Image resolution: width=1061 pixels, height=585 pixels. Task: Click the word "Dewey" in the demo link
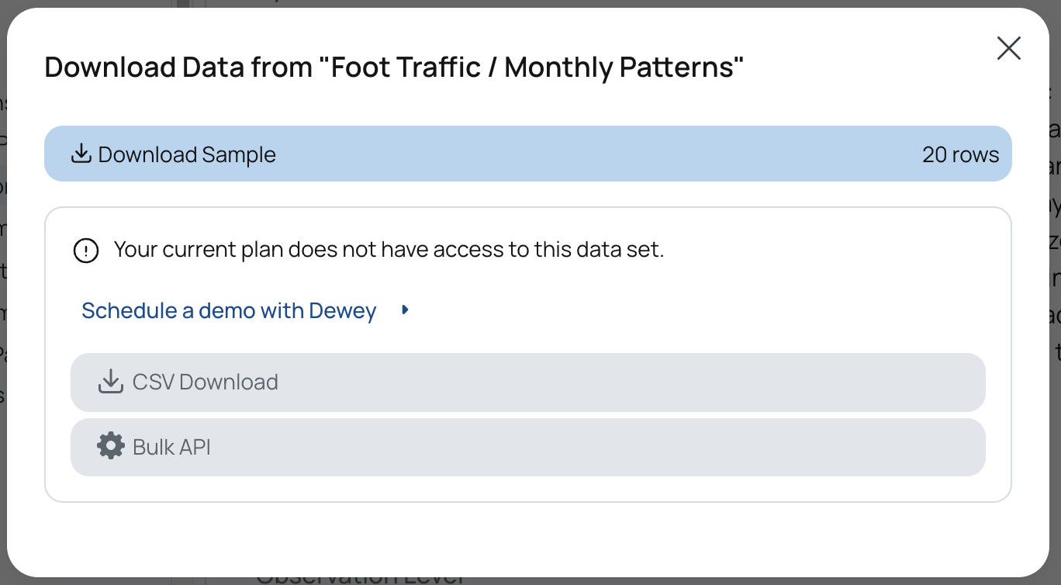click(342, 310)
